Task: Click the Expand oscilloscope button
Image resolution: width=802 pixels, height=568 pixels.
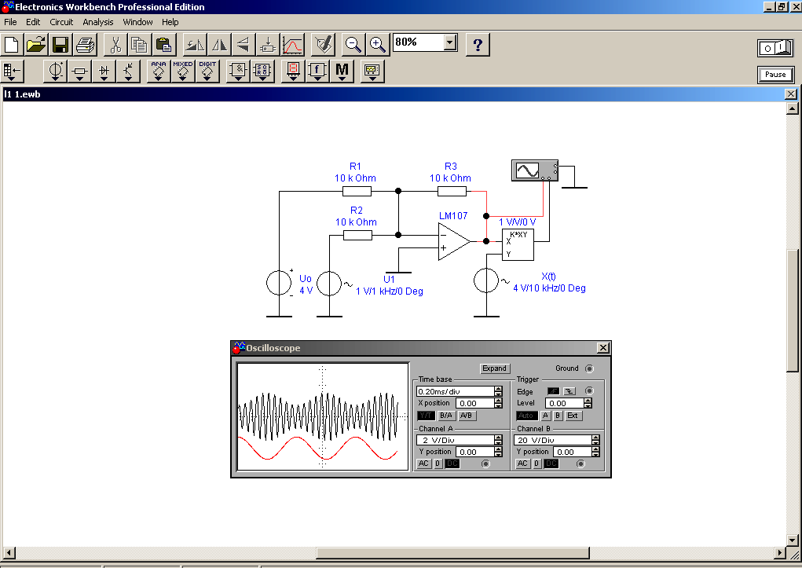Action: [494, 368]
